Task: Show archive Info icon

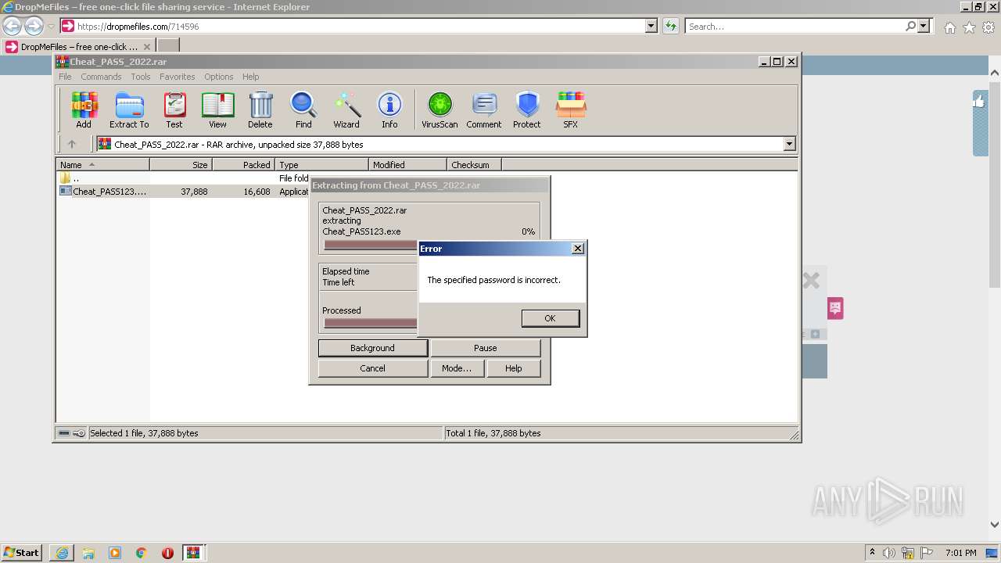Action: coord(389,109)
